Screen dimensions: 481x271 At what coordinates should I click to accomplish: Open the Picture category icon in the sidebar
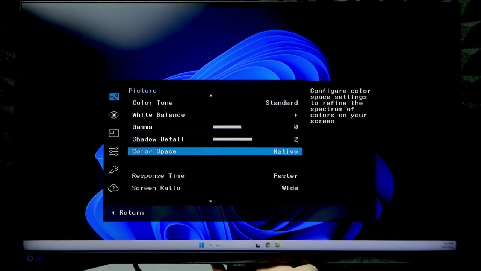114,97
